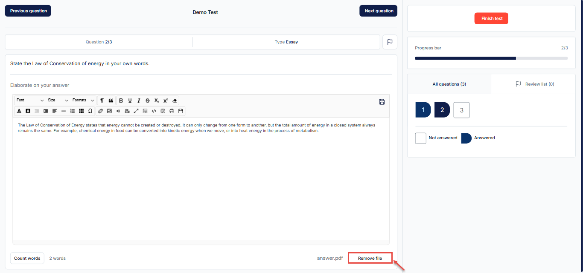
Task: Expand editor to full screen
Action: tap(136, 111)
